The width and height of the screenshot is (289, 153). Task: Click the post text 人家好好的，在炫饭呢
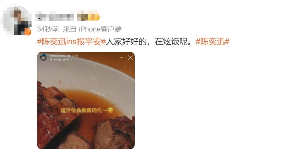point(150,42)
